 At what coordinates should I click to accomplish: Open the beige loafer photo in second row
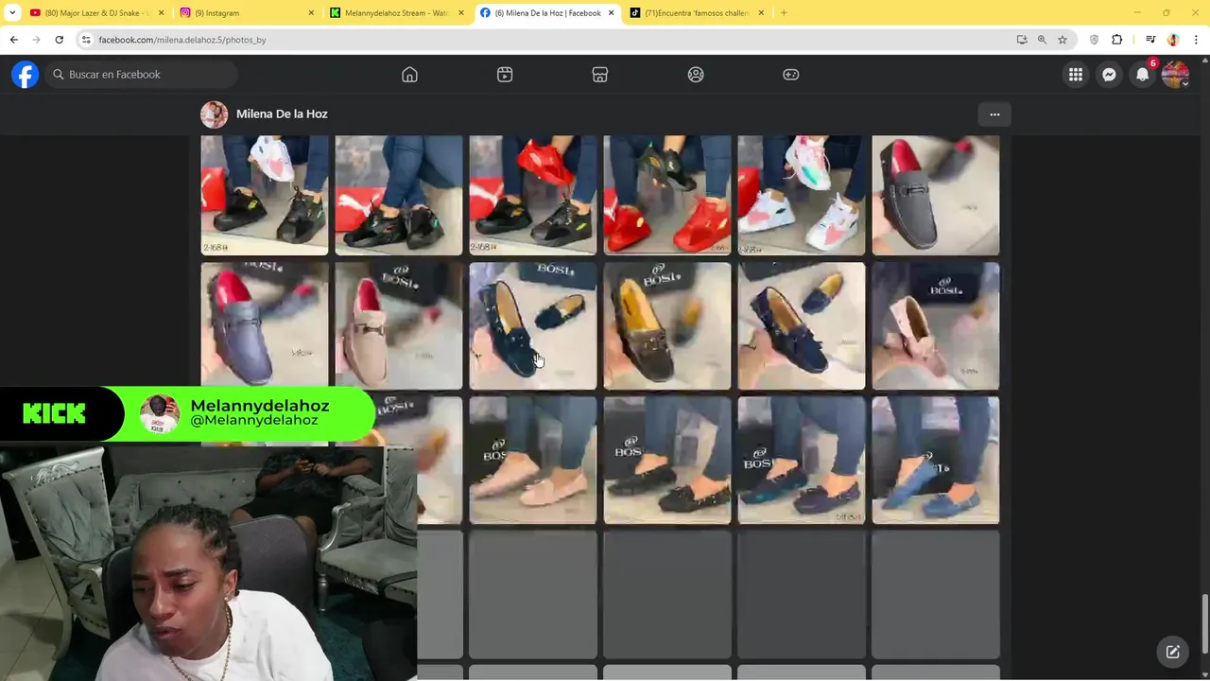point(399,326)
